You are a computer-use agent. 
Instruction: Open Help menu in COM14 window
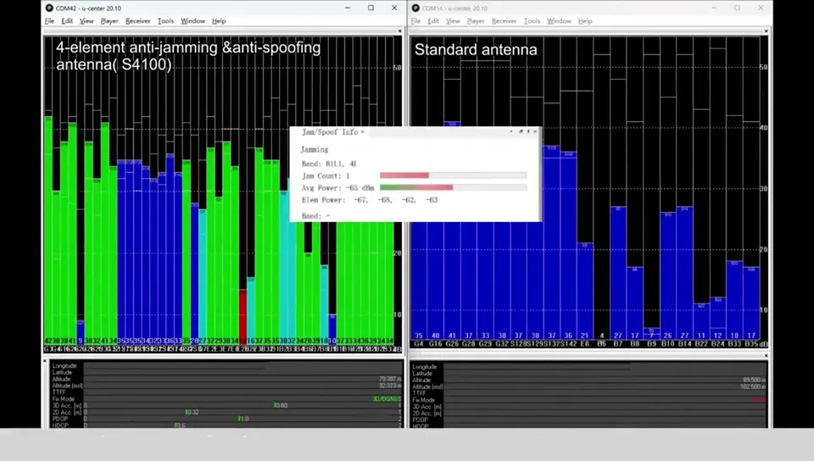coord(585,21)
